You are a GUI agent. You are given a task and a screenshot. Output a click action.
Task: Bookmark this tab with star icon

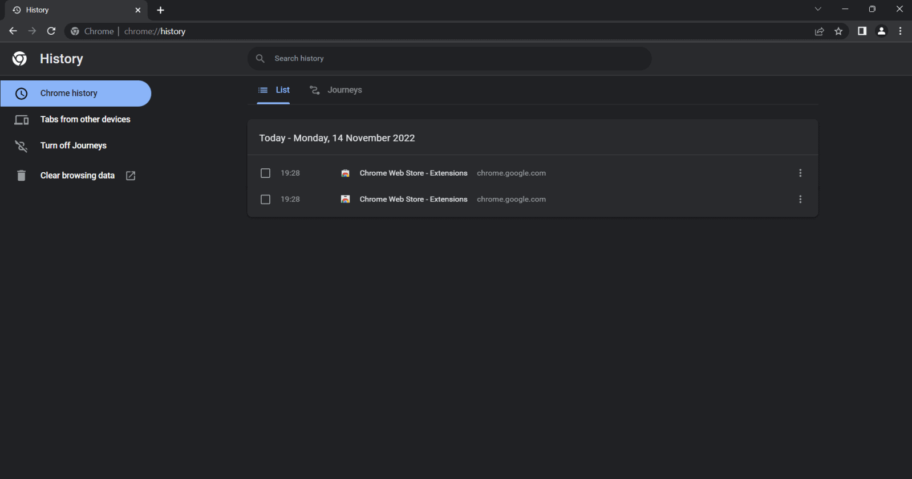point(838,31)
